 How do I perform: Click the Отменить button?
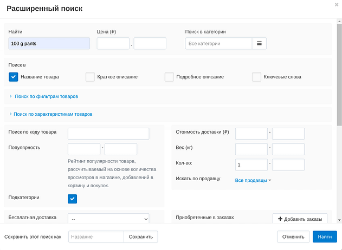tap(293, 236)
